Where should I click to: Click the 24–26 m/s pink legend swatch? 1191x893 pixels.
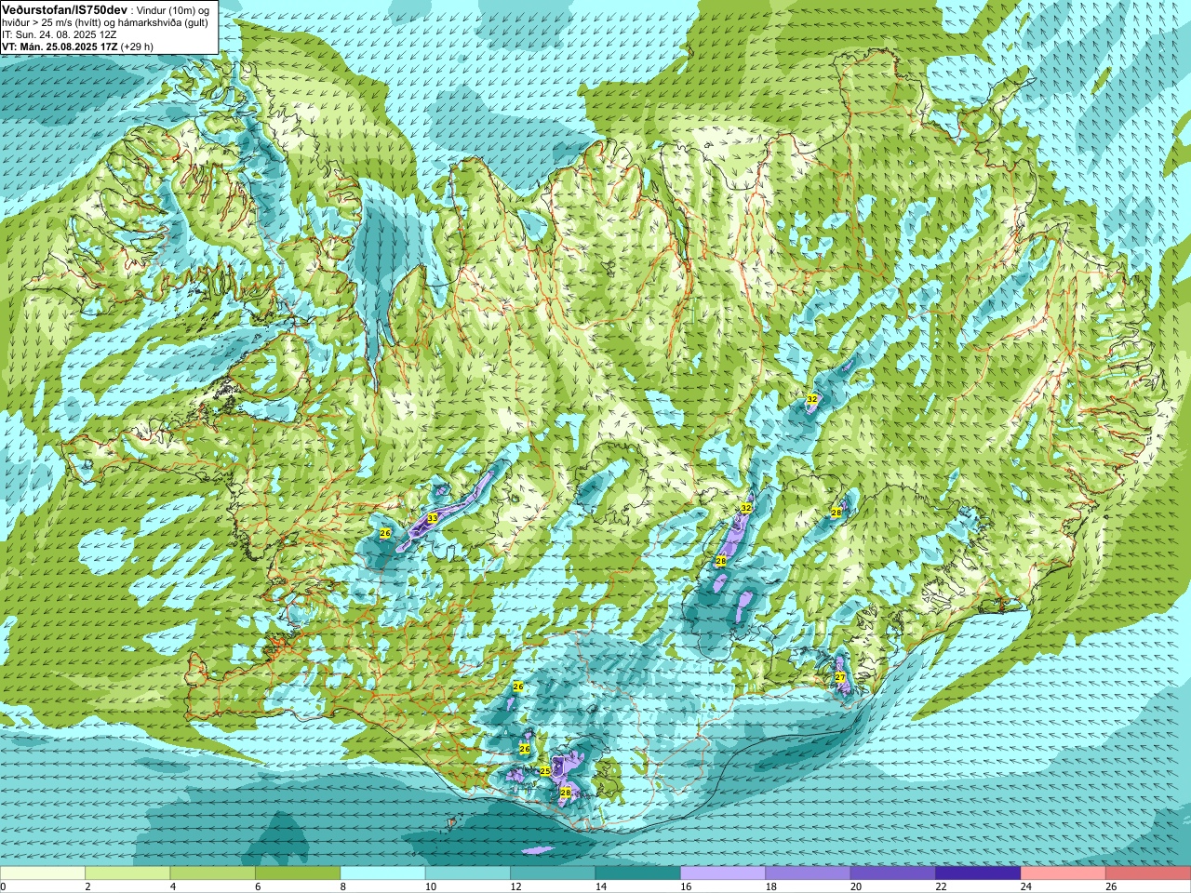pyautogui.click(x=1064, y=873)
